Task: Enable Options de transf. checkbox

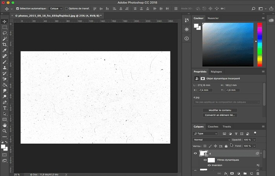Action: (66, 8)
